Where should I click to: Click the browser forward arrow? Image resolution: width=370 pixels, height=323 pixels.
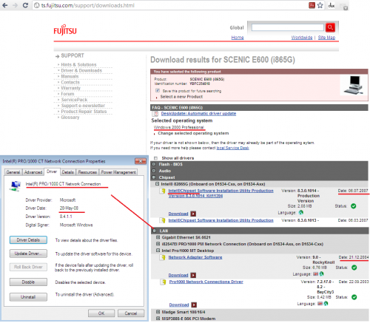coord(15,5)
